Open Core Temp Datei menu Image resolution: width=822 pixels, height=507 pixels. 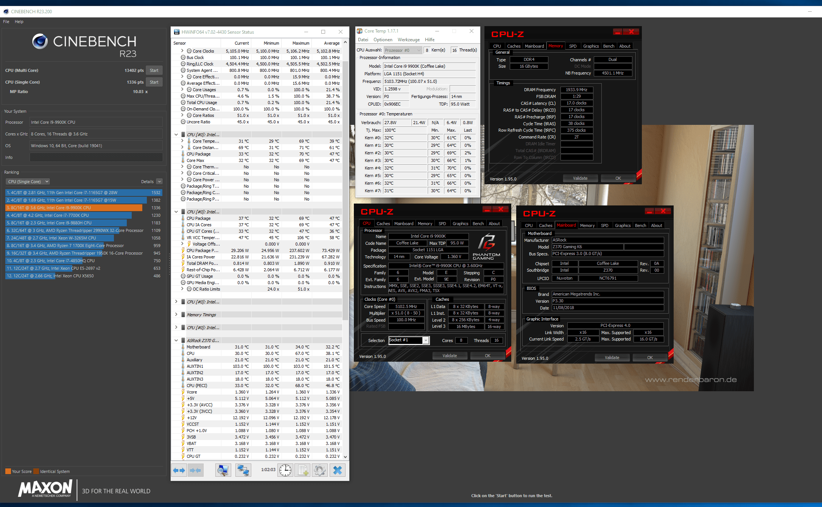click(x=363, y=40)
